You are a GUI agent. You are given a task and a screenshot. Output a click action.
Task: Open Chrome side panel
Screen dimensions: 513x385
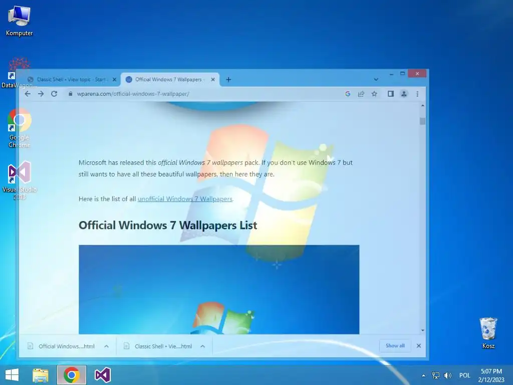(391, 94)
